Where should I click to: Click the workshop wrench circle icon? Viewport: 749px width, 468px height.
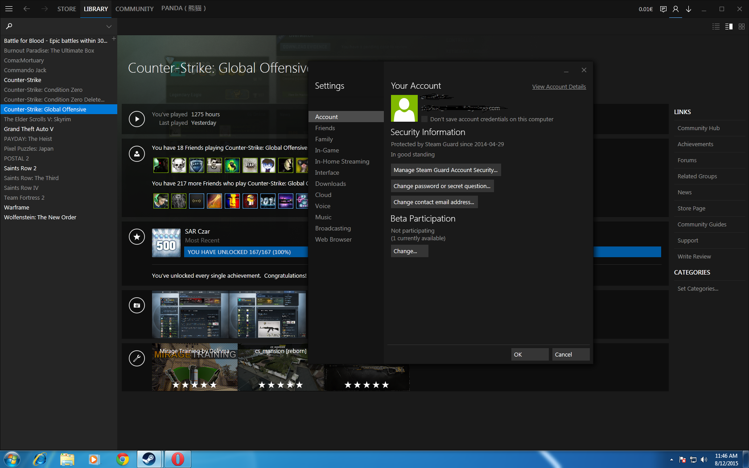(137, 358)
